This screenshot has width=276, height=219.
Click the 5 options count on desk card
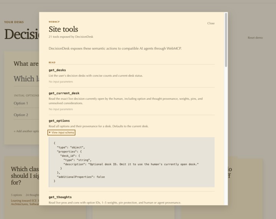[x=16, y=195]
